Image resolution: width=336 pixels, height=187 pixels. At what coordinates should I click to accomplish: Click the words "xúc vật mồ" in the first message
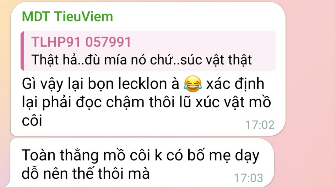(x=233, y=102)
